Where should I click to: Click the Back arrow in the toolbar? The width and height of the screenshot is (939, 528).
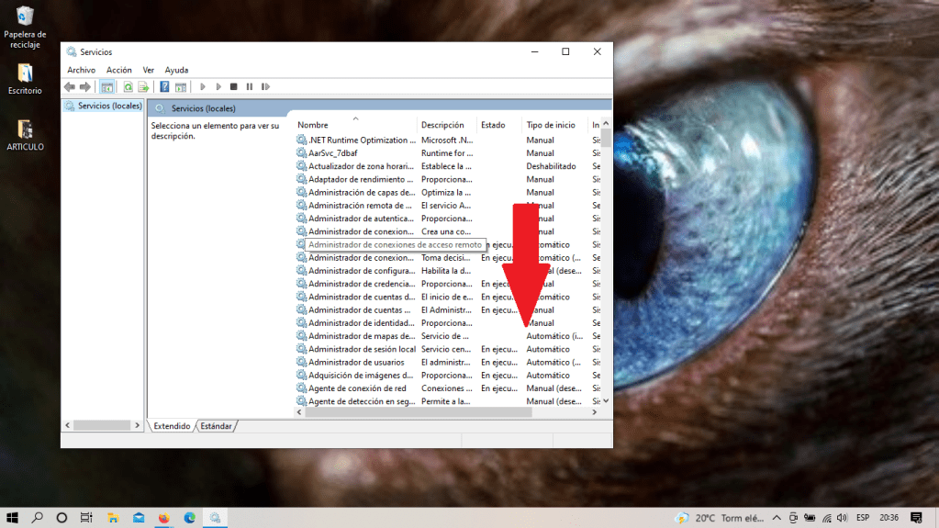coord(69,87)
